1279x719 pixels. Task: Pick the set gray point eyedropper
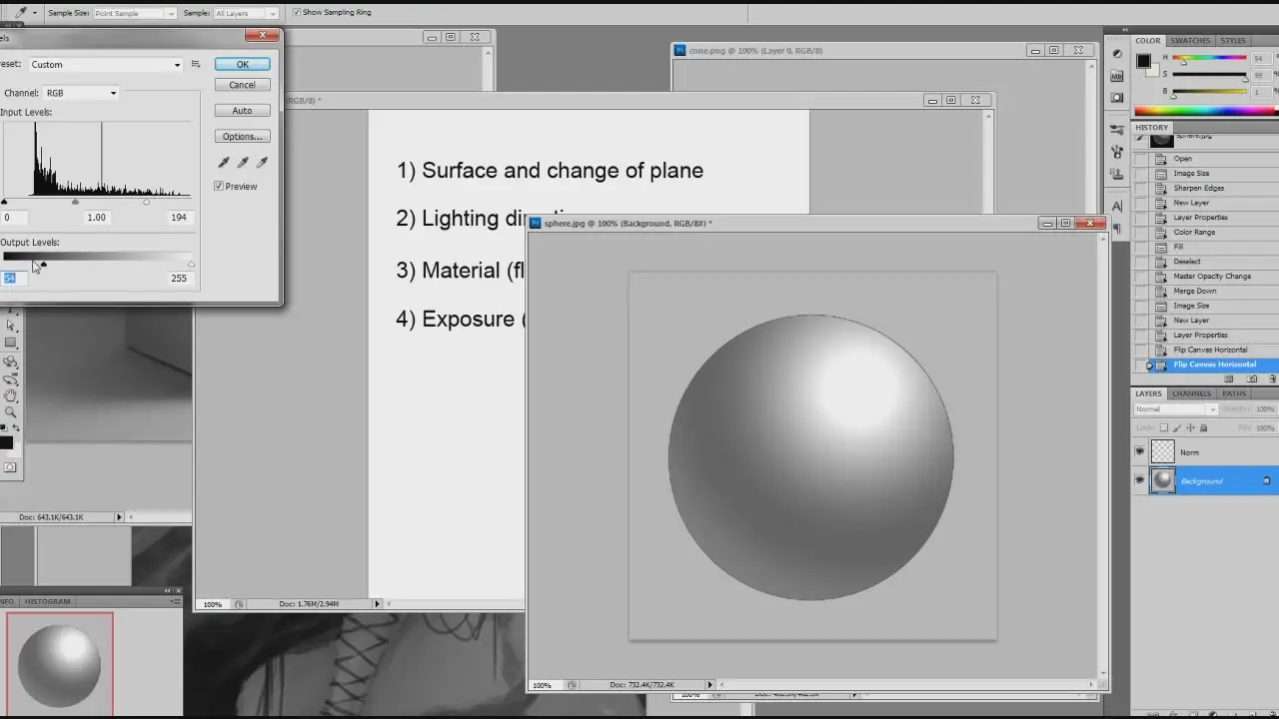tap(243, 162)
